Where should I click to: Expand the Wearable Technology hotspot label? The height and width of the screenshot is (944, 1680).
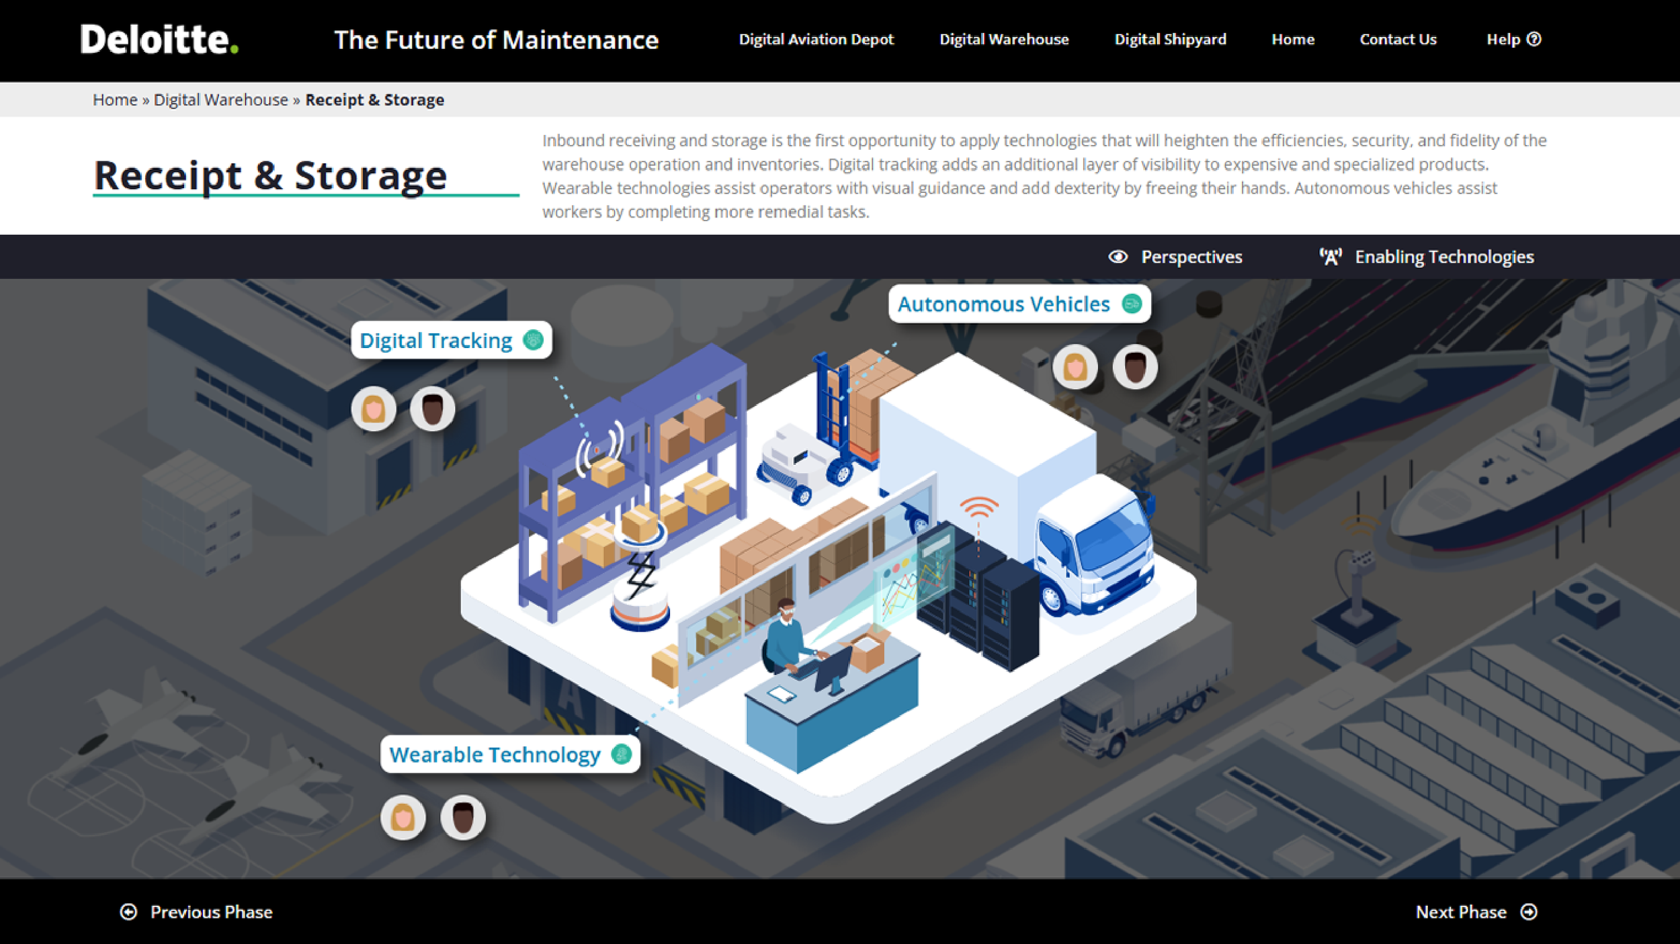509,755
